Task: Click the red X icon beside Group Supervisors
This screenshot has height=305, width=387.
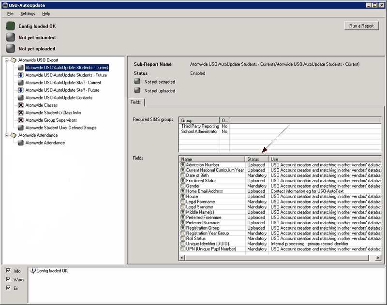Action: coord(21,120)
